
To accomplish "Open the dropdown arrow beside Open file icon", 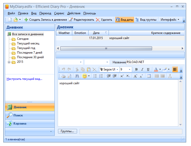I will [x=20, y=20].
